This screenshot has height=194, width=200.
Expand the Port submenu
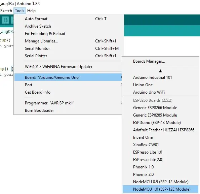coord(69,85)
